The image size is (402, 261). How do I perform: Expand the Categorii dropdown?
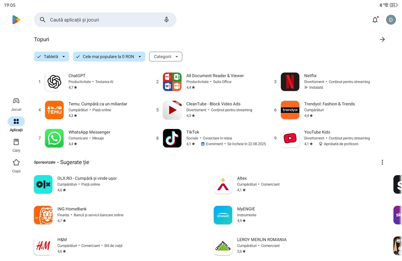pos(165,57)
